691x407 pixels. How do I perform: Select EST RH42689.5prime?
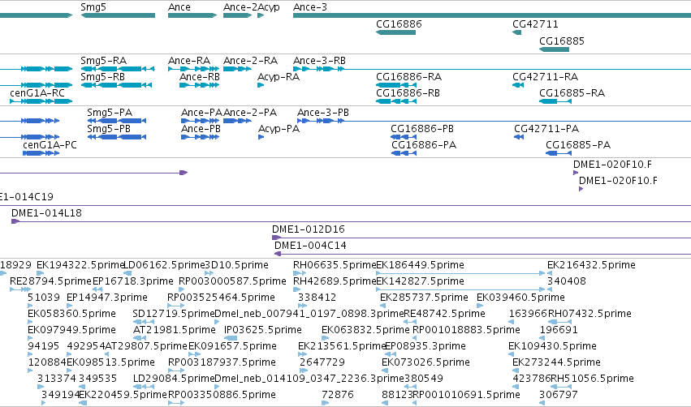[x=335, y=281]
